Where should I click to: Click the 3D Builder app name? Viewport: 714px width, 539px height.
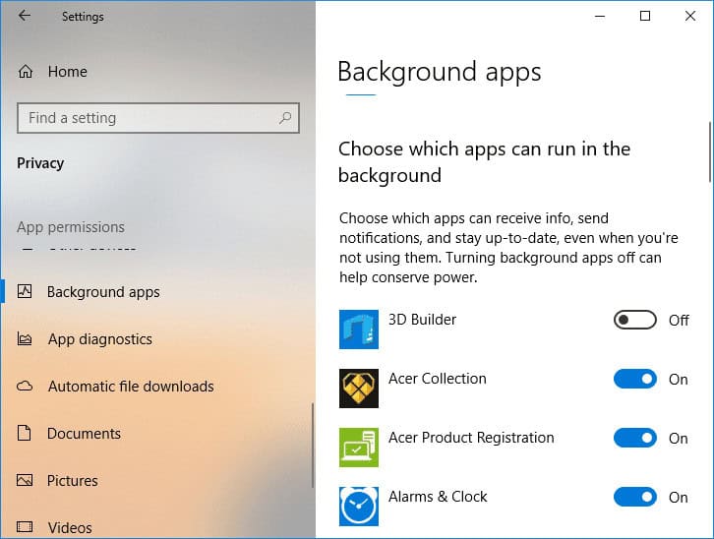[422, 319]
